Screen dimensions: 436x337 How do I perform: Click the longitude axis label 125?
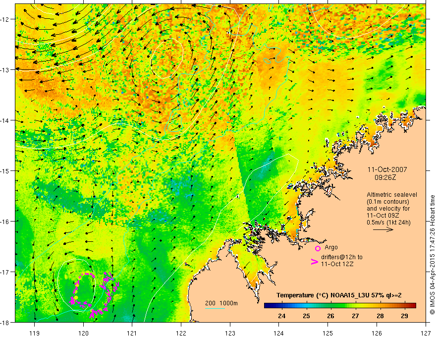328,333
